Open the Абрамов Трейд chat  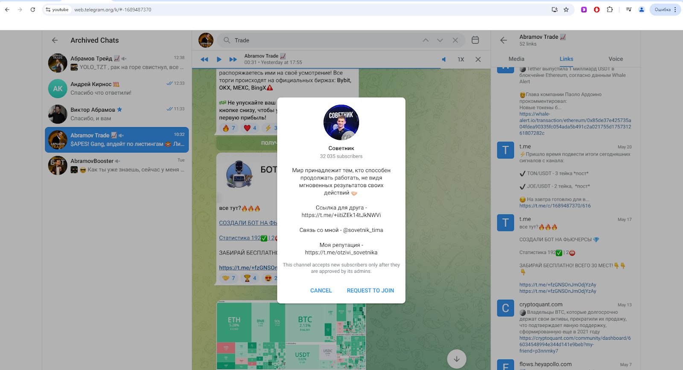(x=117, y=63)
